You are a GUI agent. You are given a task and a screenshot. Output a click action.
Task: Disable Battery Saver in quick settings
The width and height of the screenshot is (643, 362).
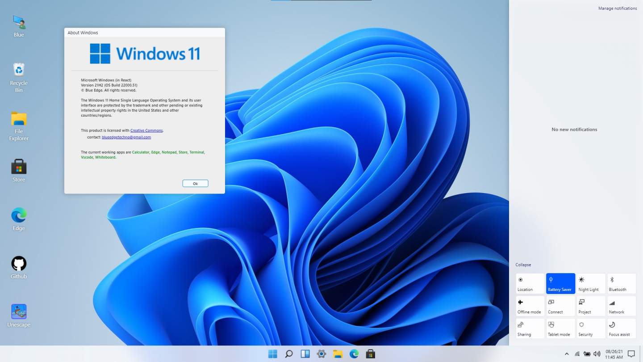[x=560, y=283]
